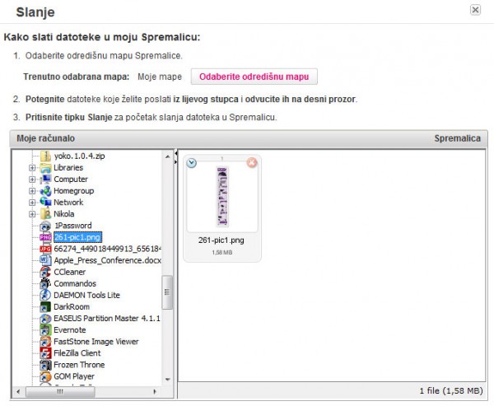Screen dimensions: 494x406
Task: Click the yoko.1.0.4.zip archive icon
Action: pyautogui.click(x=45, y=156)
